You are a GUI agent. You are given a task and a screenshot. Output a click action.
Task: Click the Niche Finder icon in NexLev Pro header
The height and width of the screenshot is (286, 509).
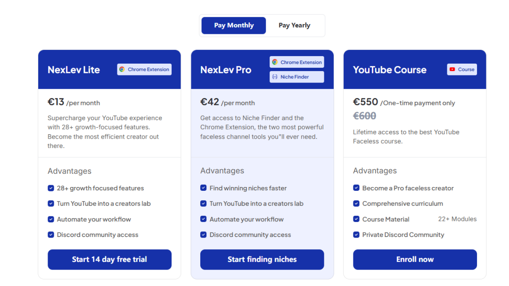[x=275, y=77]
